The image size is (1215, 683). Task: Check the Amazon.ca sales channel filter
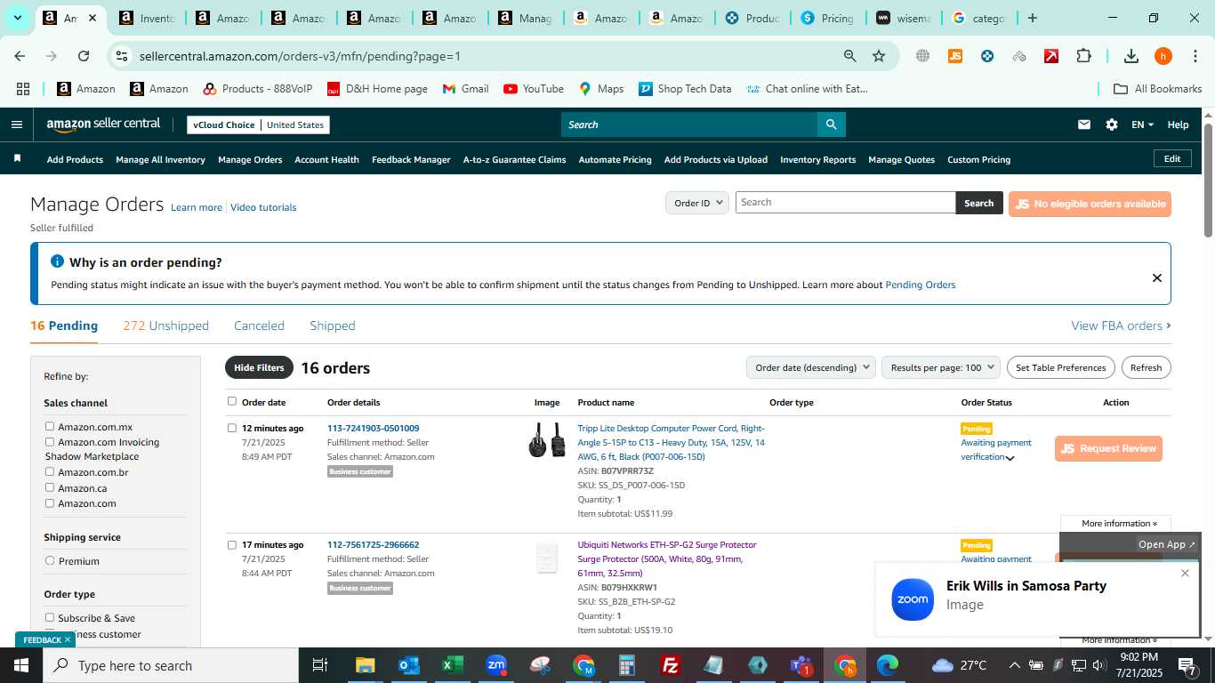50,488
